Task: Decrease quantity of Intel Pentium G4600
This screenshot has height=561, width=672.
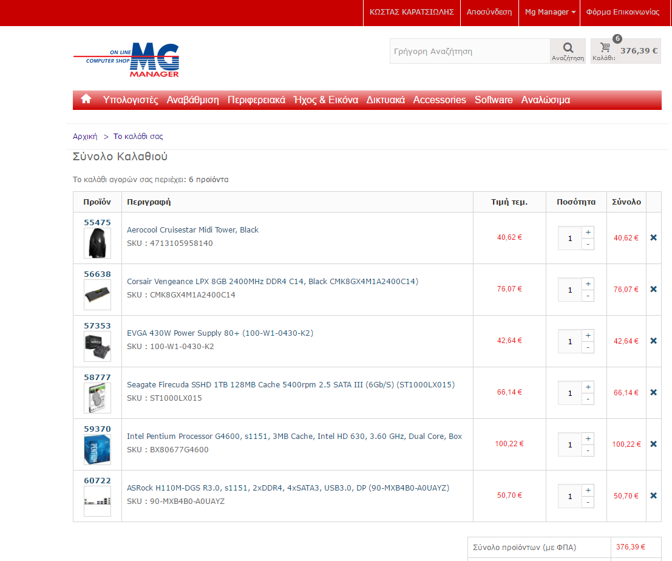Action: [588, 451]
